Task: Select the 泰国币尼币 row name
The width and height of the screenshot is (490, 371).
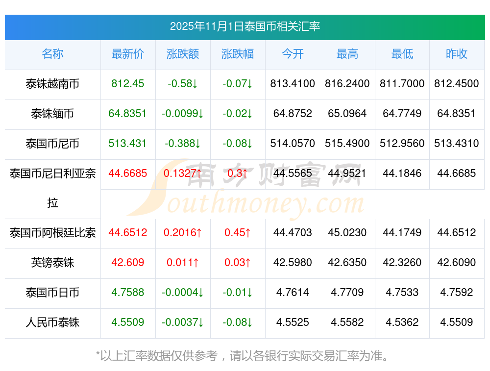Action: (x=52, y=144)
